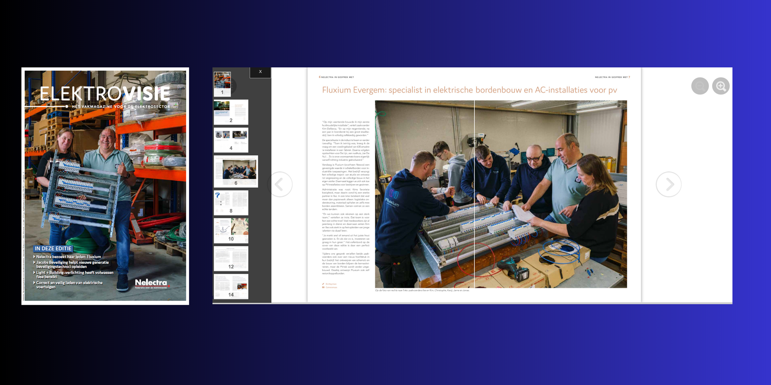Close the thumbnail panel with X

(260, 72)
